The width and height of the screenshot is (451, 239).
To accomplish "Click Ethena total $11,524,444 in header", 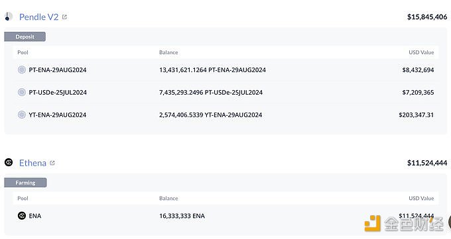I will click(x=427, y=163).
